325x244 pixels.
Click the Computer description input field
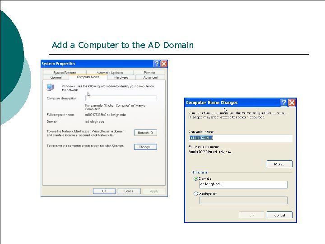pos(121,99)
